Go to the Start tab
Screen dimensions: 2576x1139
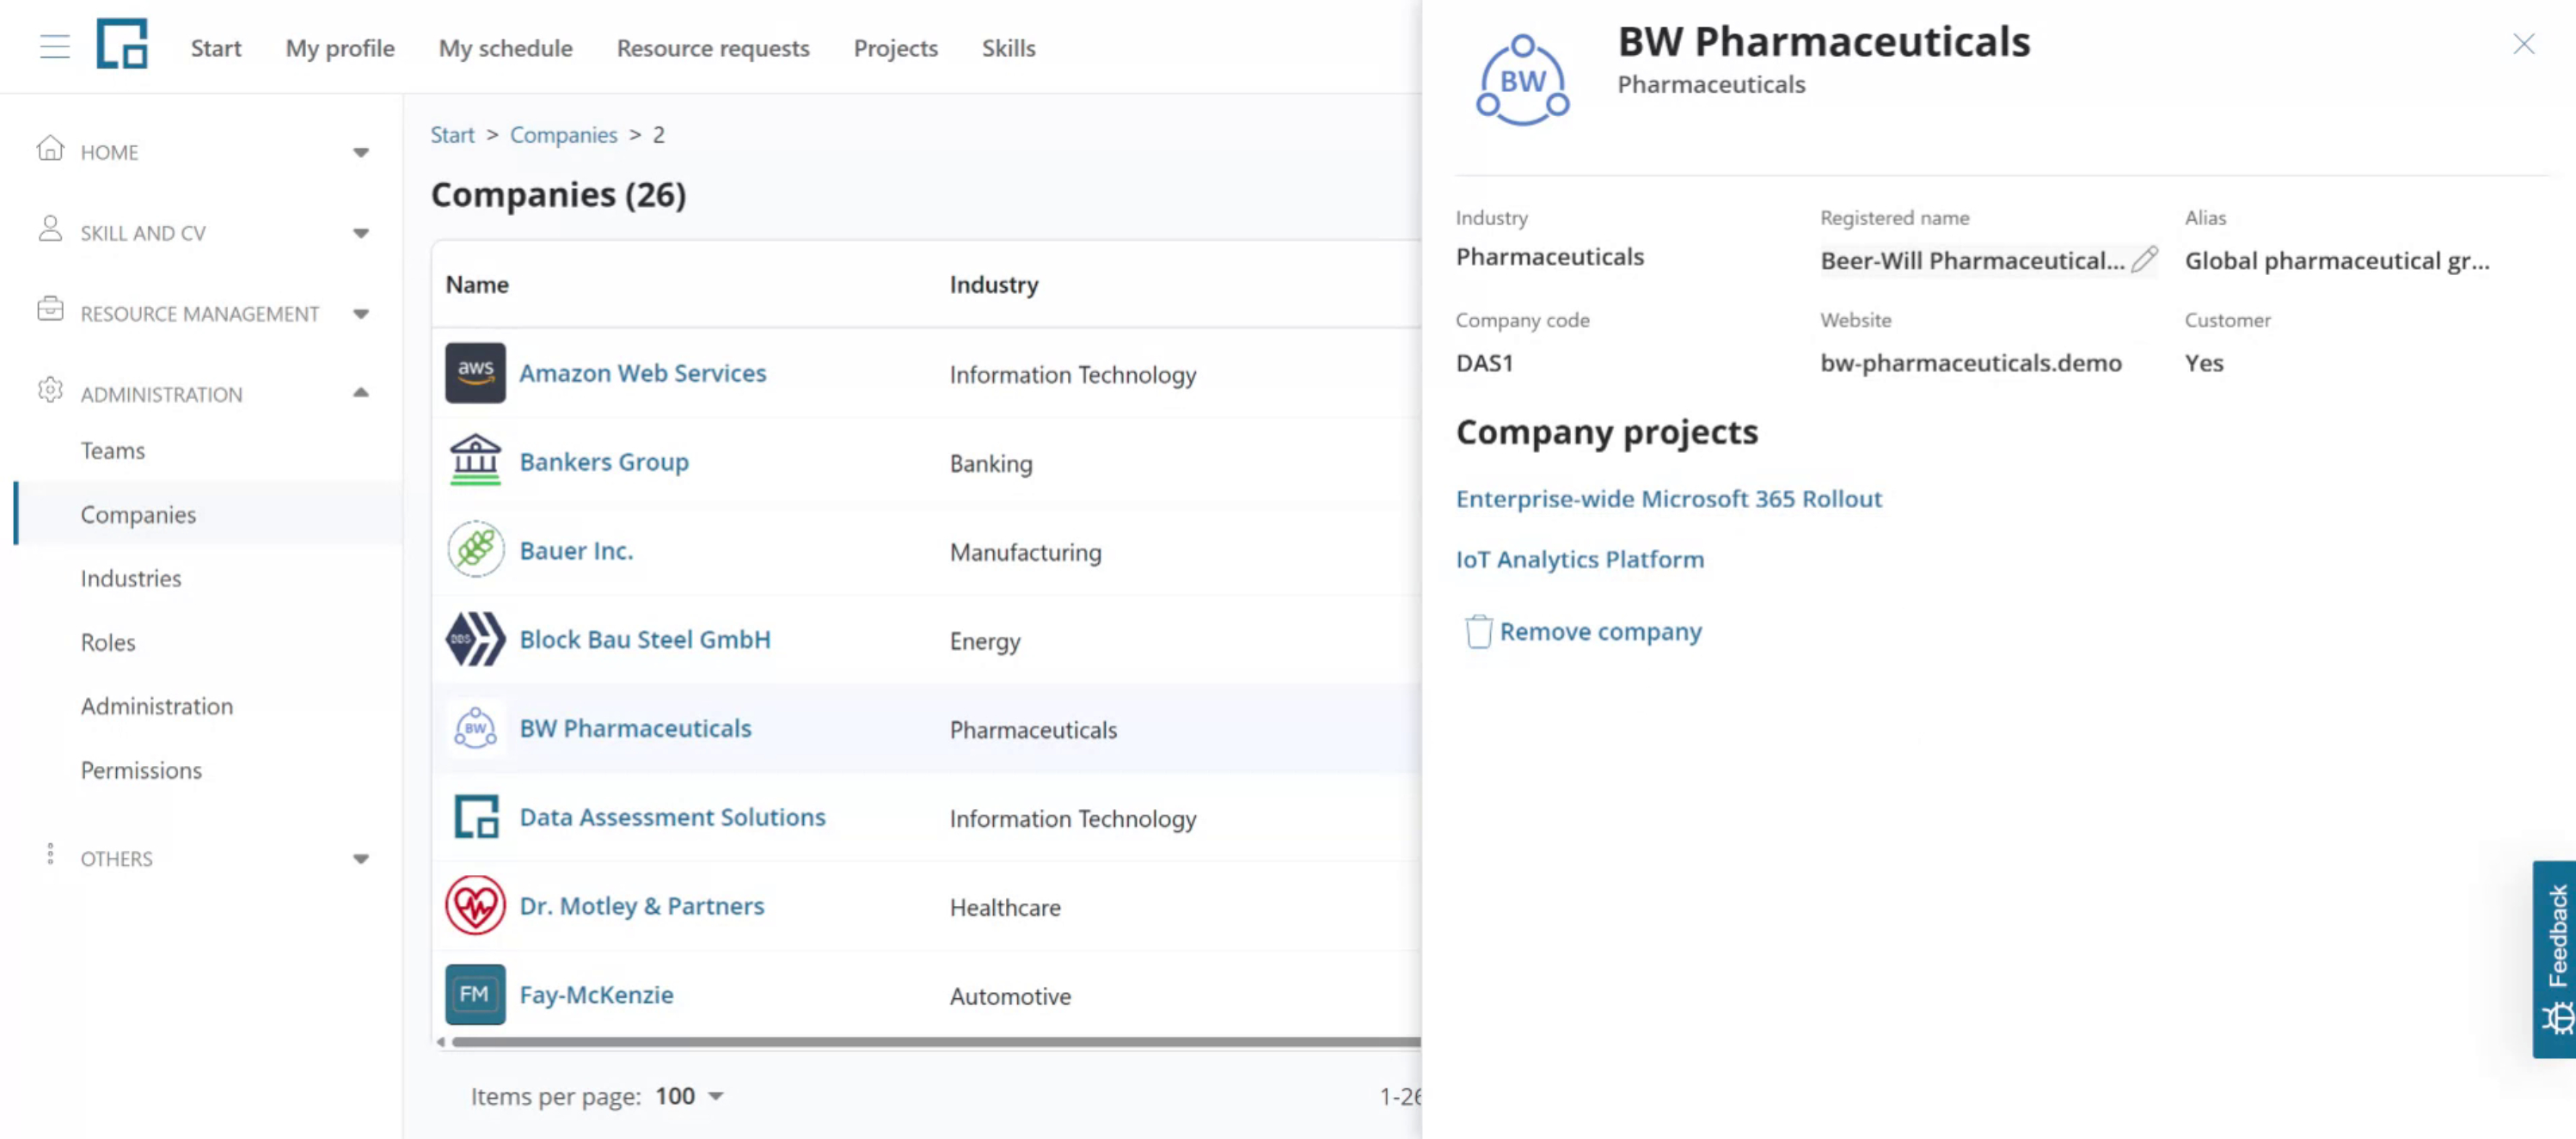[216, 47]
